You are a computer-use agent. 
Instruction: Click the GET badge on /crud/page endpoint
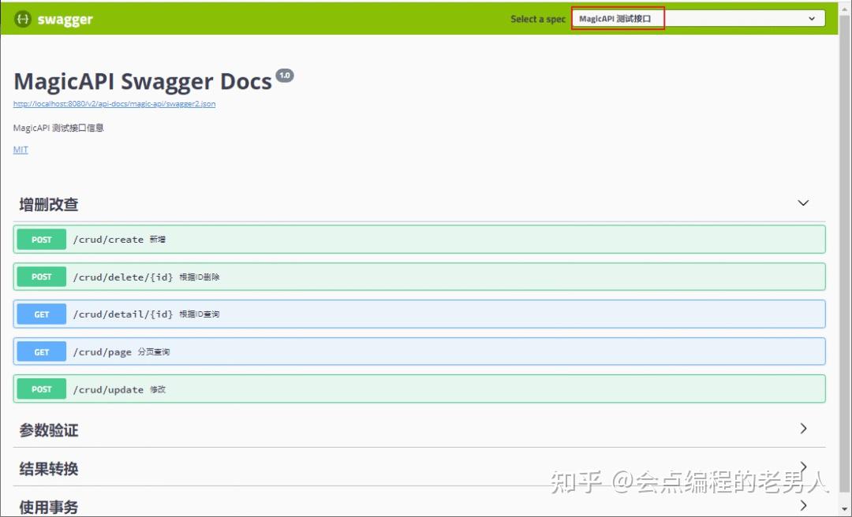[x=40, y=351]
